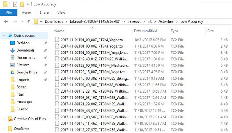Click the pin icon beside Projects
The height and width of the screenshot is (133, 232).
coord(45,80)
